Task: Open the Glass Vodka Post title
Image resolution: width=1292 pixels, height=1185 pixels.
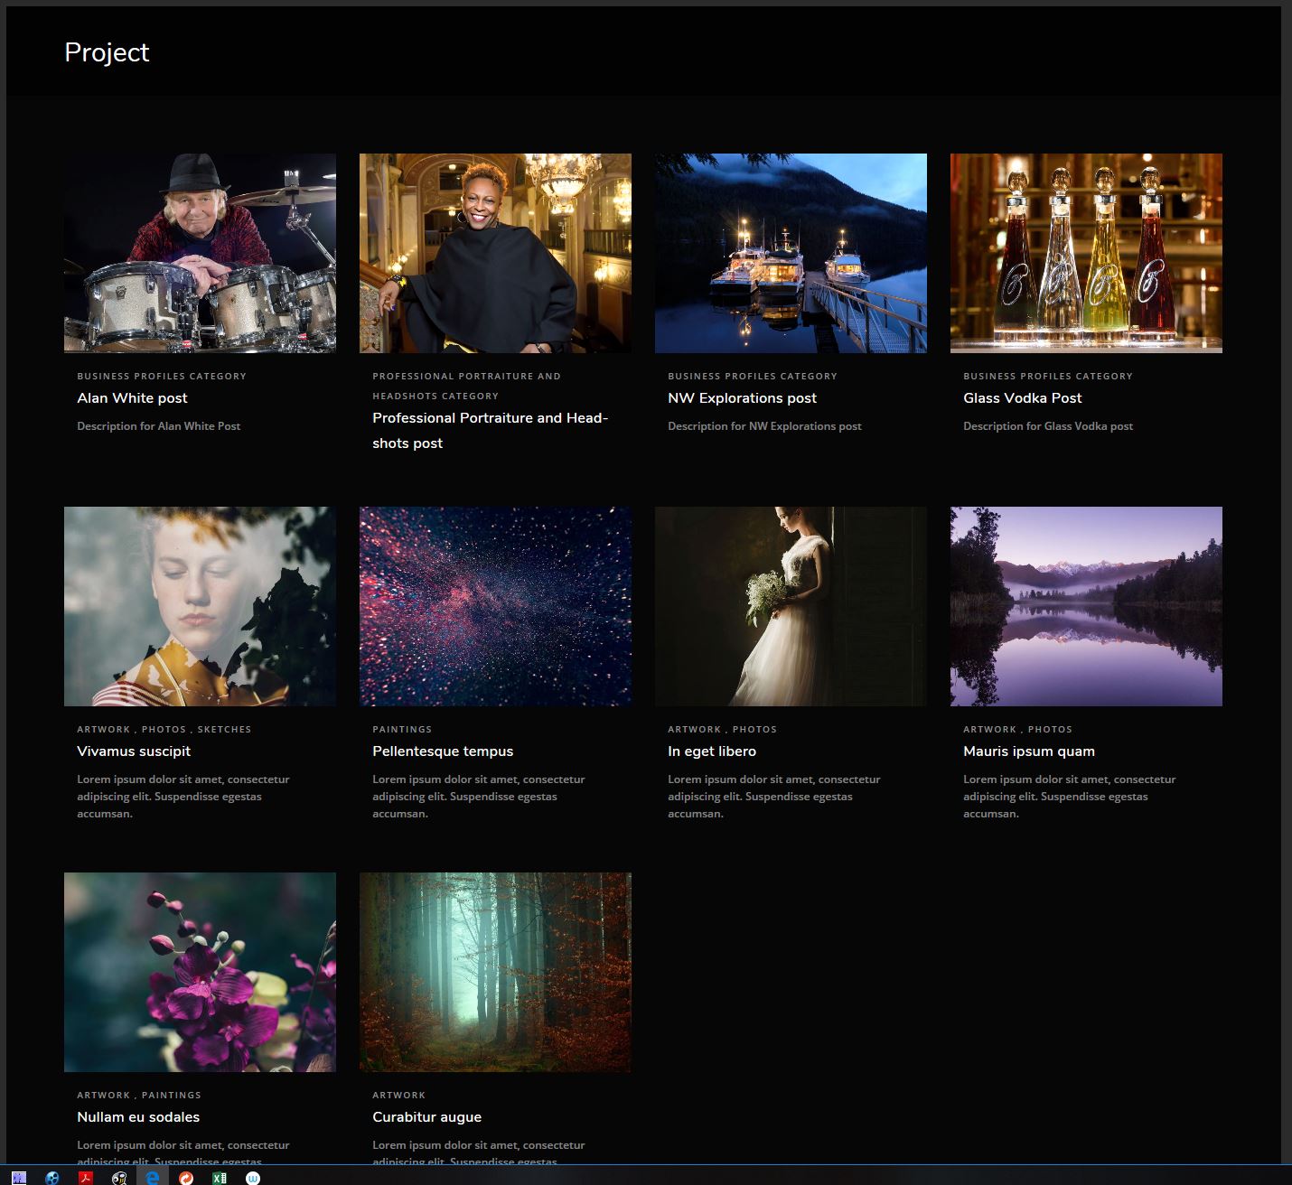Action: (x=1022, y=398)
